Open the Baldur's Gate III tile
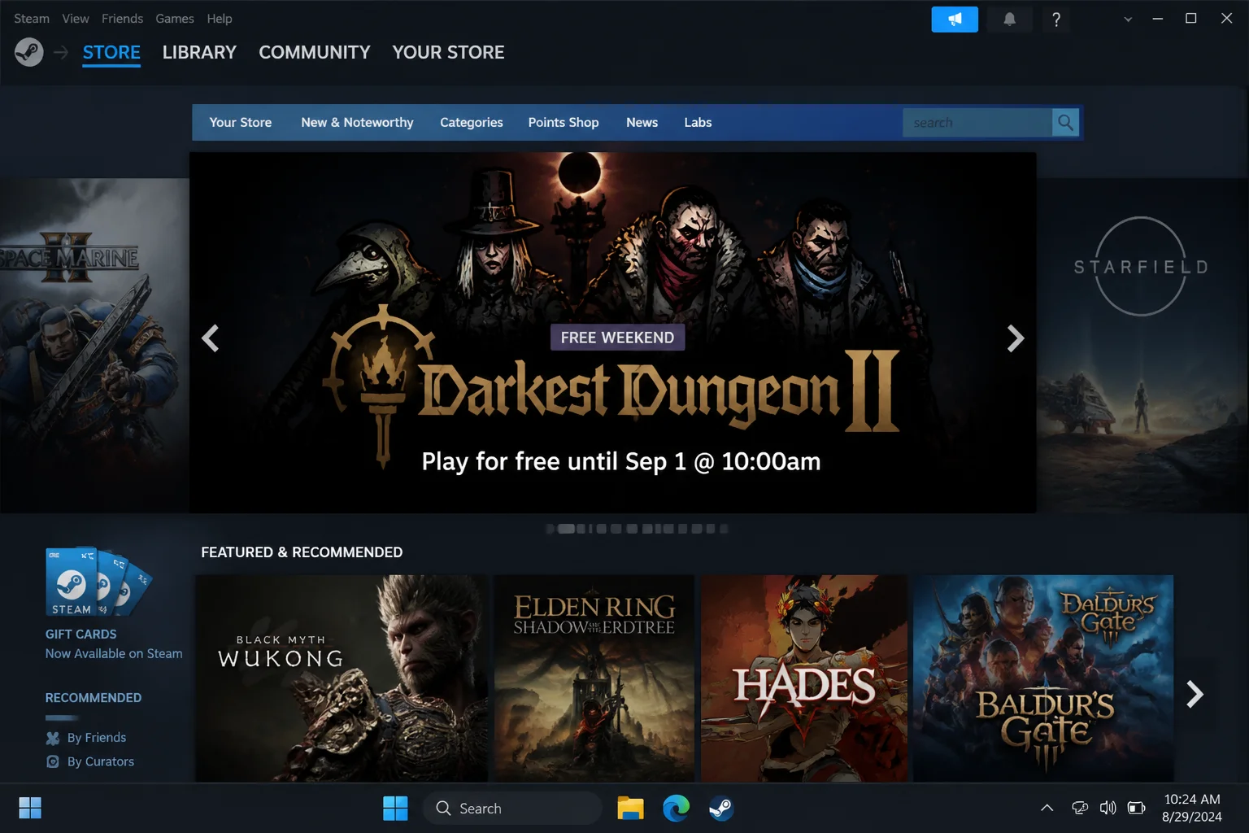 click(1043, 678)
